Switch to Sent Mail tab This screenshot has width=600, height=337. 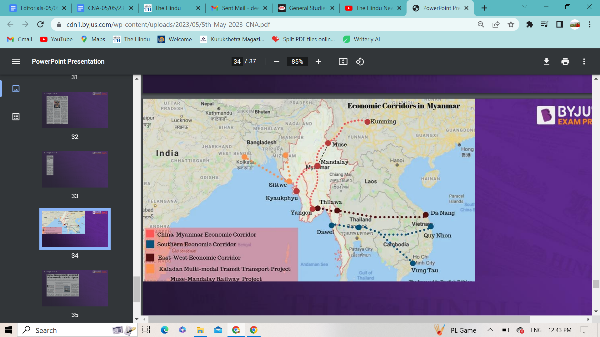(x=240, y=8)
